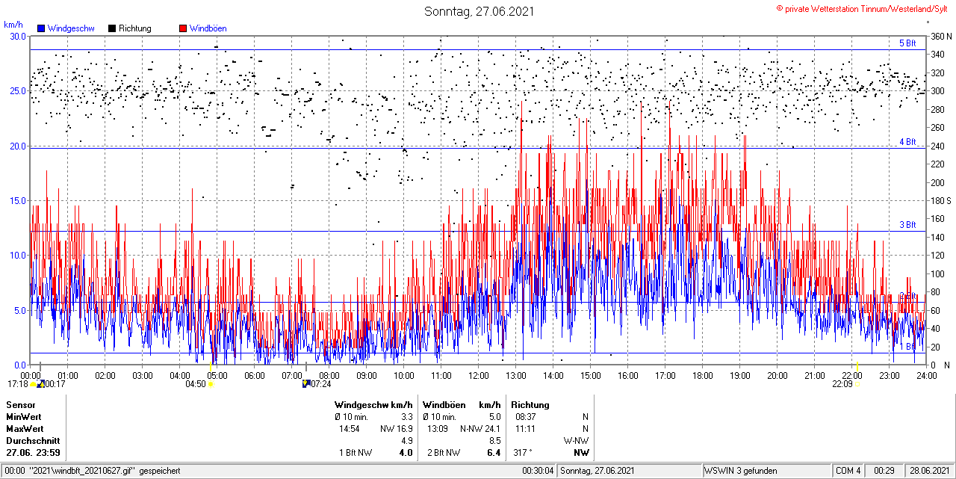The width and height of the screenshot is (956, 479).
Task: Click the MinWert row label
Action: coord(24,417)
